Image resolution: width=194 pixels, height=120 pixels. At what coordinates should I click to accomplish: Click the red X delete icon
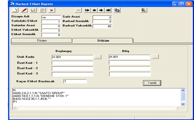(x=51, y=10)
